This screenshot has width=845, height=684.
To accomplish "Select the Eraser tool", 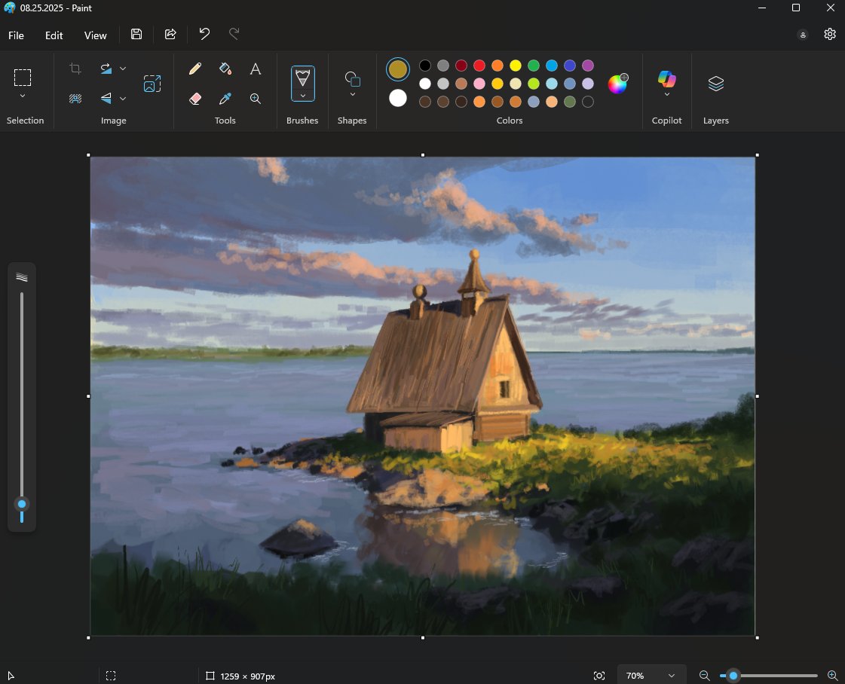I will click(x=195, y=99).
